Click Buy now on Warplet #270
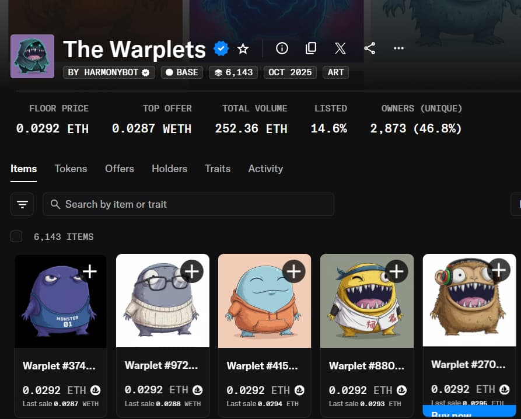The height and width of the screenshot is (419, 521). [x=469, y=412]
